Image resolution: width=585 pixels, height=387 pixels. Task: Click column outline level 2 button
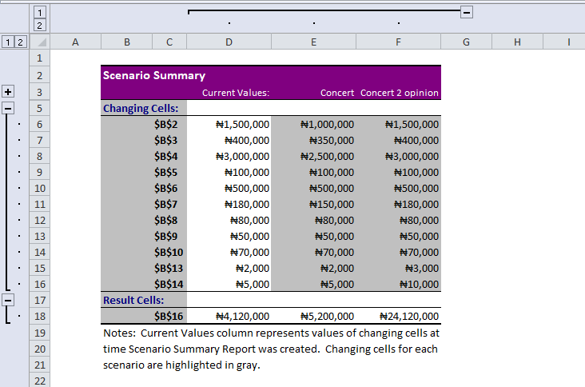click(38, 26)
